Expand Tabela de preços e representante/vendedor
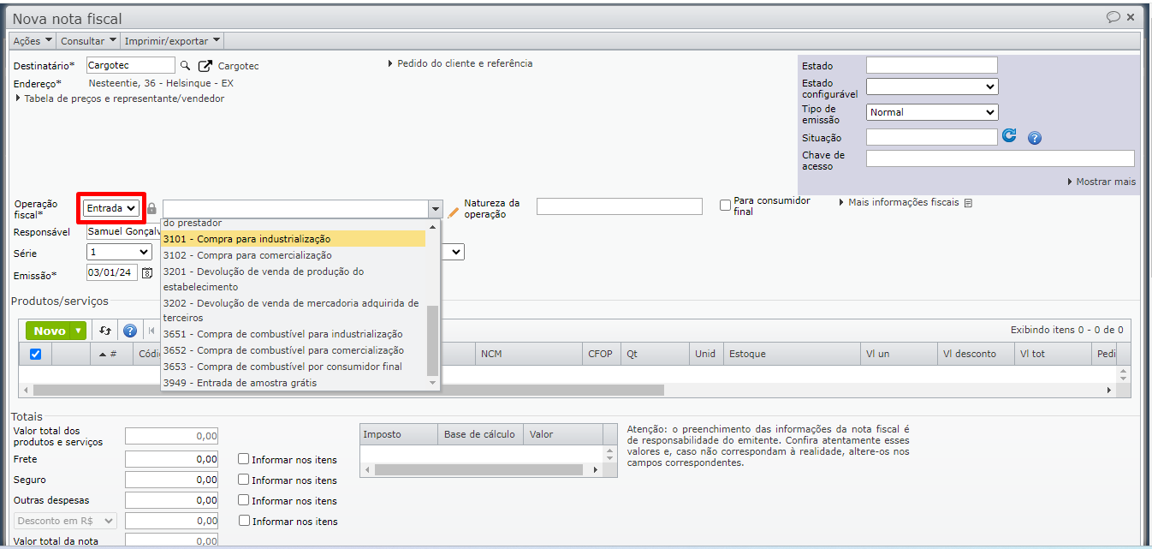Viewport: 1152px width, 549px height. [120, 98]
